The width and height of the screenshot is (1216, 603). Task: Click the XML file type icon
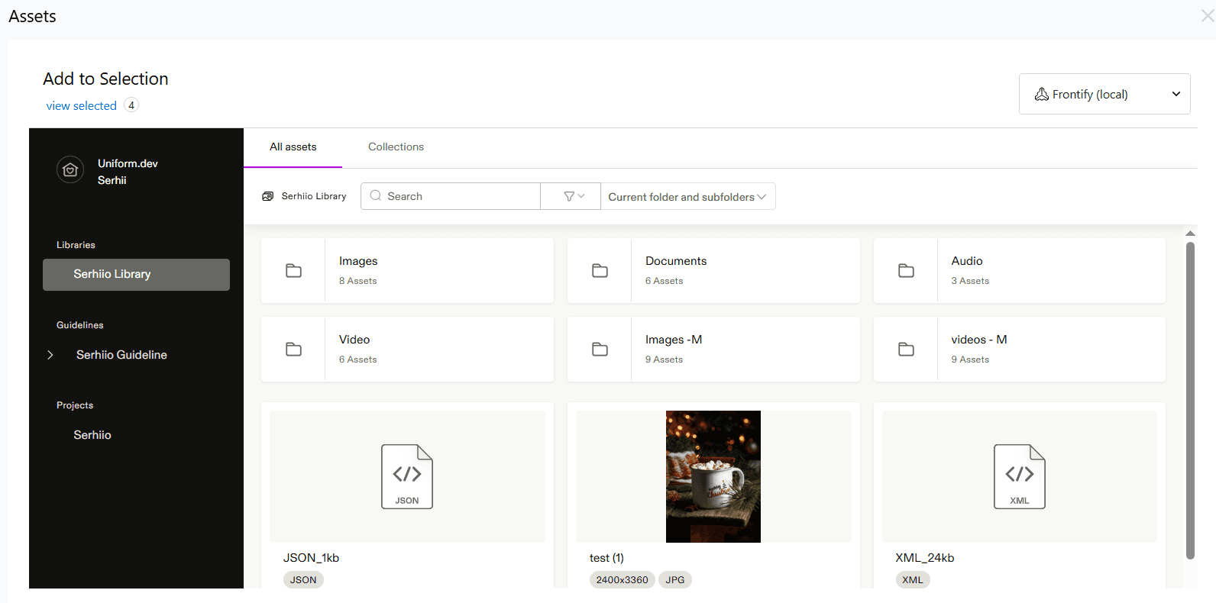(1019, 476)
